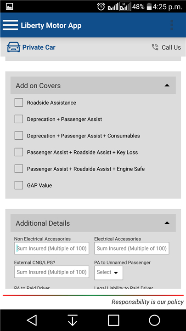Viewport: 186px width, 331px height.
Task: Check the Roadside Assistance box
Action: [x=19, y=103]
